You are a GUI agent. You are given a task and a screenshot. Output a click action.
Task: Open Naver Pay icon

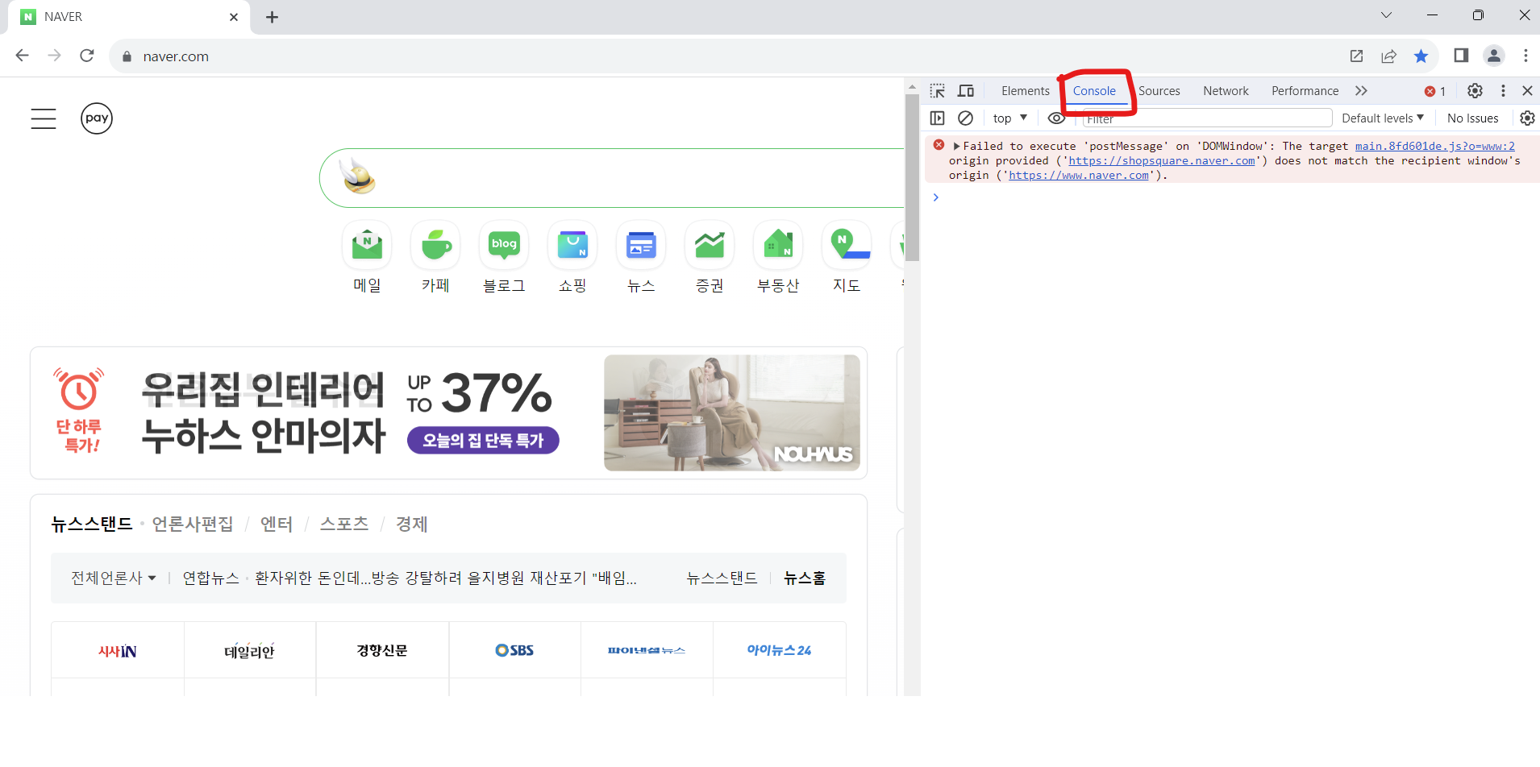pyautogui.click(x=97, y=118)
